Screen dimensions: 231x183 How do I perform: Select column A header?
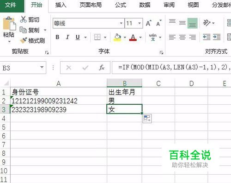tap(59, 83)
